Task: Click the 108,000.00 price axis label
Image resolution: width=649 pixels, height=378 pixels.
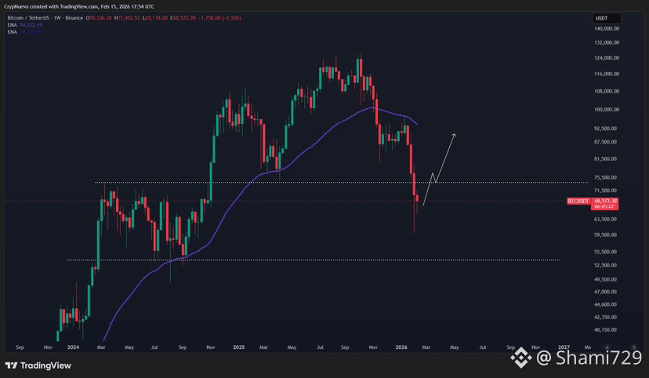Action: point(607,92)
